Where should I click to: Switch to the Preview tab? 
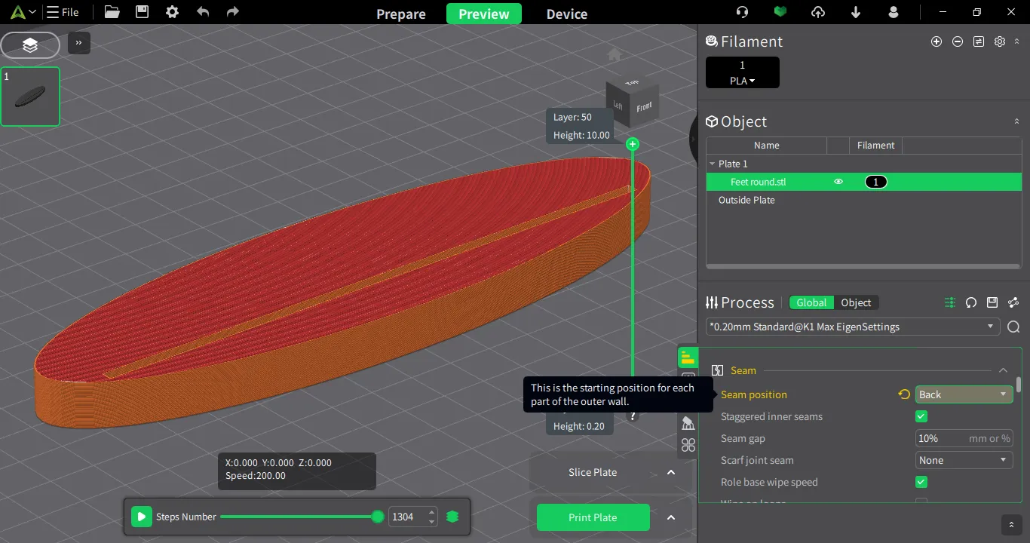(x=484, y=14)
